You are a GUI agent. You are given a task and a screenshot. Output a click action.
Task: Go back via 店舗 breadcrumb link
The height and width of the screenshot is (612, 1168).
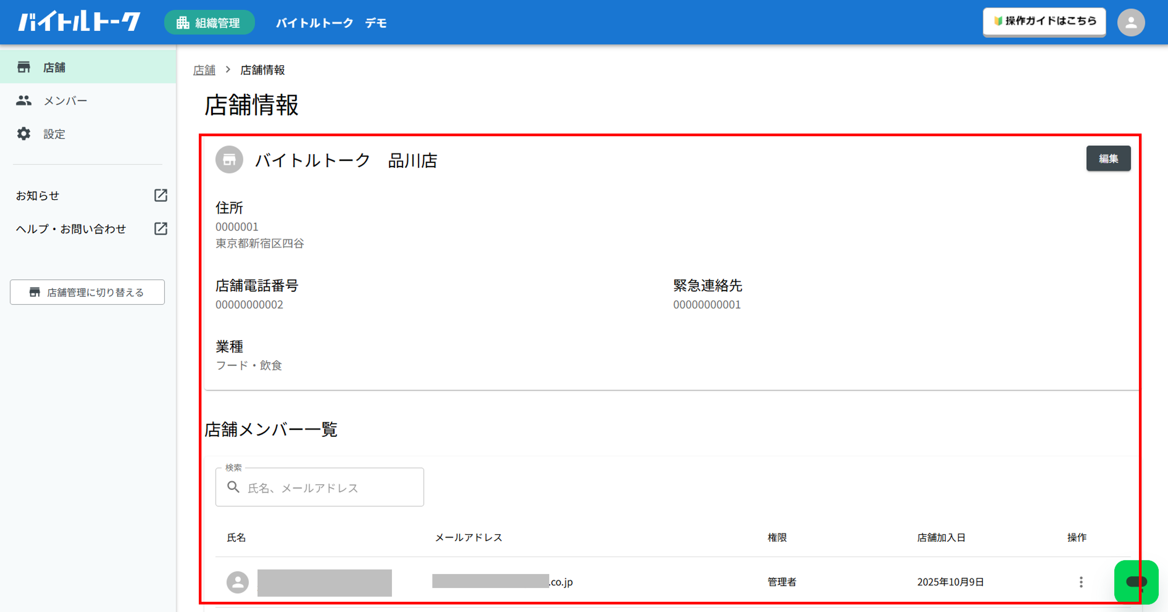(x=204, y=70)
